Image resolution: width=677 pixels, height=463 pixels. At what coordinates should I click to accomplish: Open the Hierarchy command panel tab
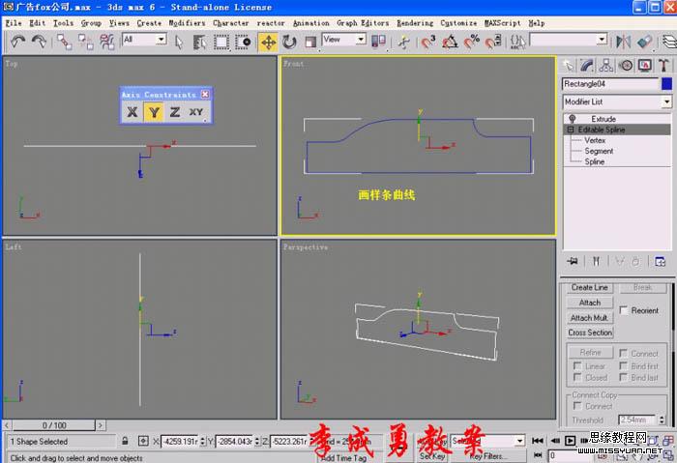coord(606,66)
